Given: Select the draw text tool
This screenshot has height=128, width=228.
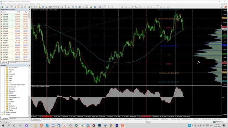Looking at the screenshot, I should [x=129, y=7].
